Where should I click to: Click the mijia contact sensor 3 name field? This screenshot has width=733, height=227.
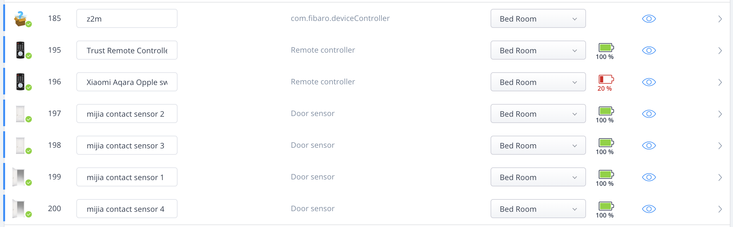[x=127, y=145]
